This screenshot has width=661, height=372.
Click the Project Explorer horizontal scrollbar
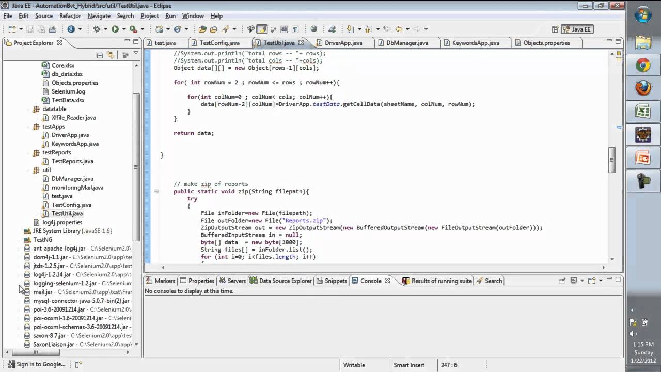[x=36, y=352]
